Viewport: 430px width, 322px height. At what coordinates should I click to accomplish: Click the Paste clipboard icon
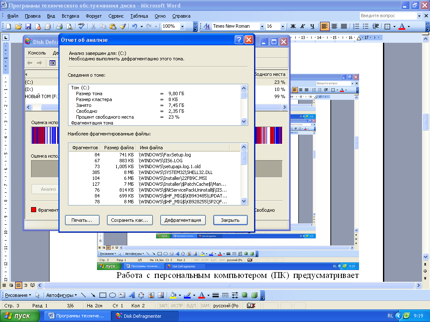coord(113,26)
